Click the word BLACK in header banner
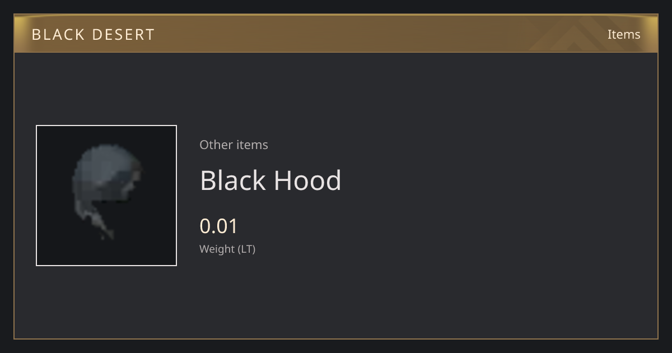 coord(58,35)
